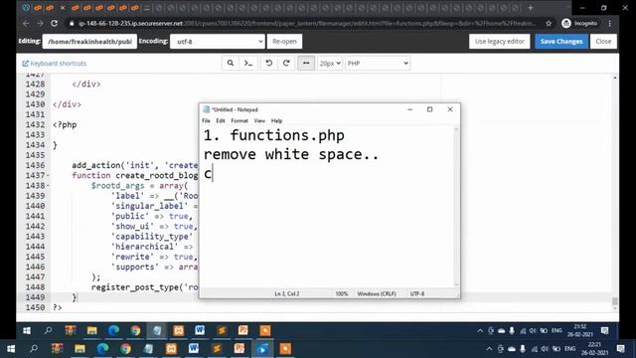
Task: Click Notepad status 'Windows (CRLF)'
Action: (x=377, y=293)
